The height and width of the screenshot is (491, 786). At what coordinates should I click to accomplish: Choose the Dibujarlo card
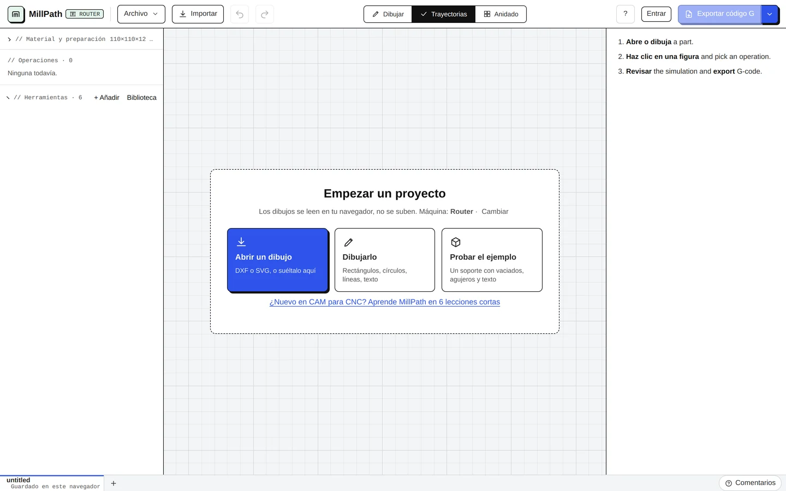pyautogui.click(x=385, y=260)
